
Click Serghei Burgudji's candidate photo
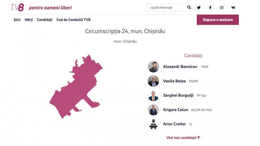coord(153,96)
